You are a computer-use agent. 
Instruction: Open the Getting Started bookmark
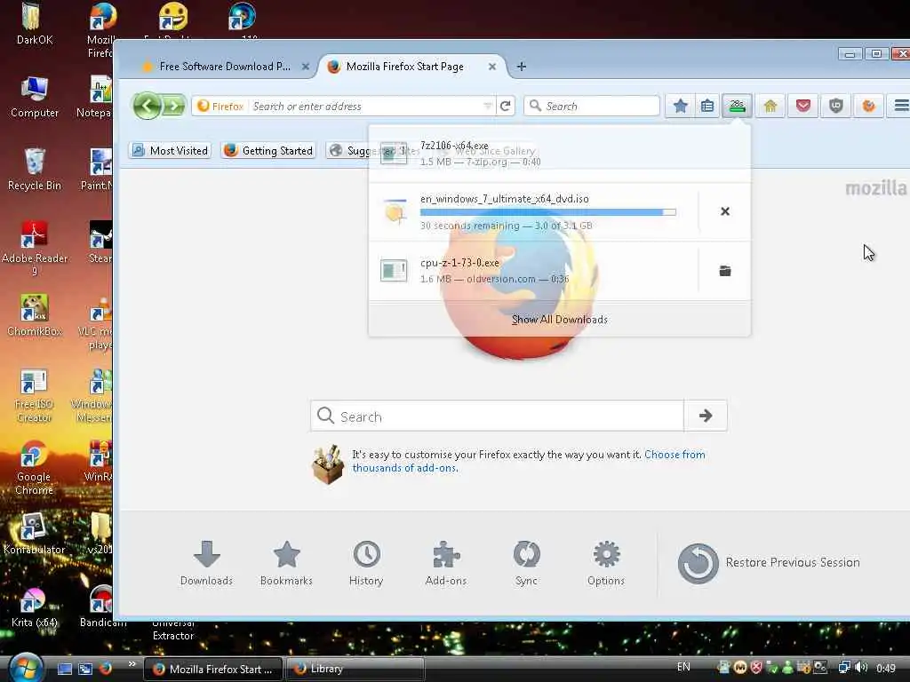click(x=268, y=151)
